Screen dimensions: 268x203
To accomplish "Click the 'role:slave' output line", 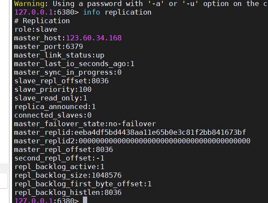I will pyautogui.click(x=36, y=29).
